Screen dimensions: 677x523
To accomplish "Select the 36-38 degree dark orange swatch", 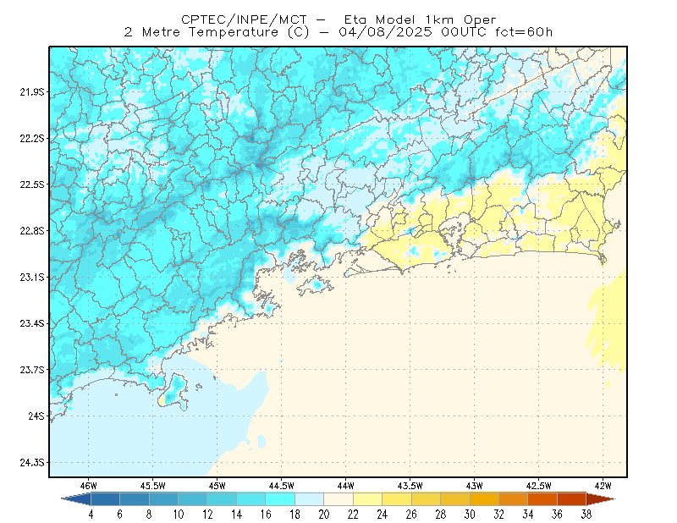I will tap(572, 499).
